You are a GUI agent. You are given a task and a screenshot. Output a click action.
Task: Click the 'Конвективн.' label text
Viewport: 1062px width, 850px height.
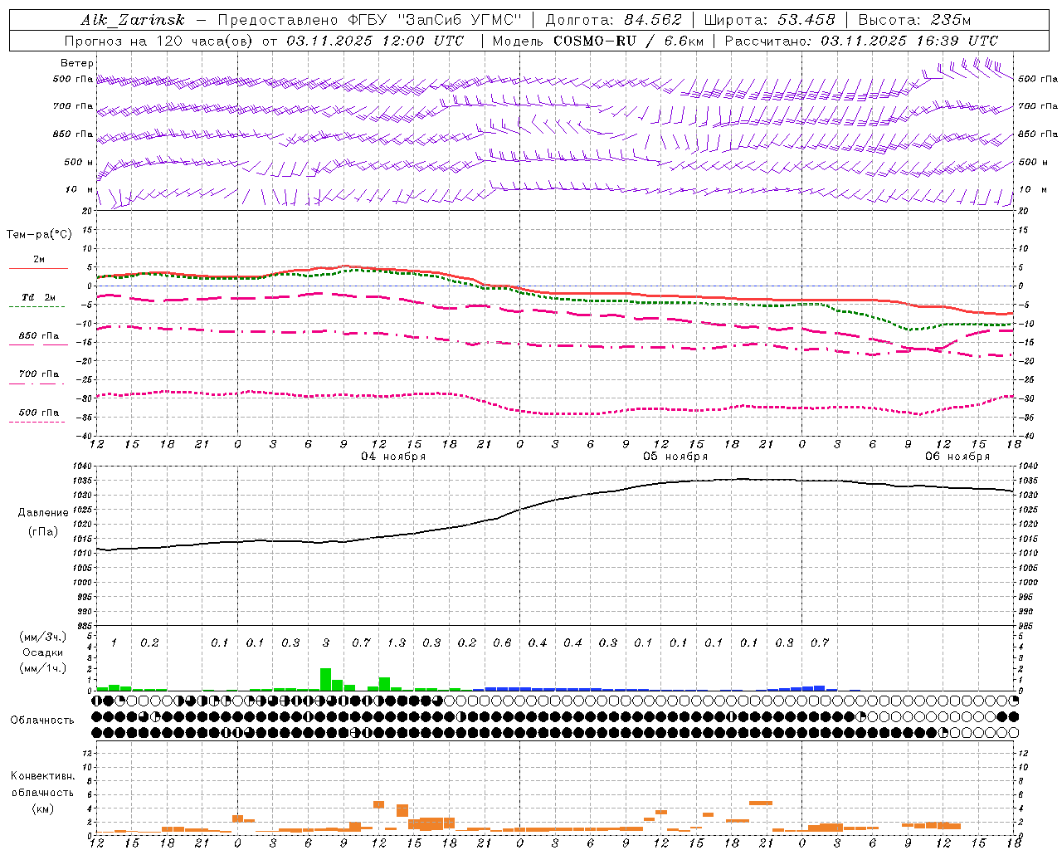(x=43, y=776)
